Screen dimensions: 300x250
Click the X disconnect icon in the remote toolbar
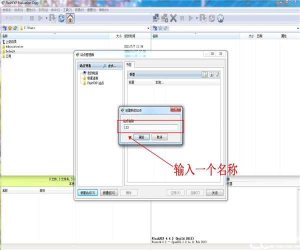[x=173, y=18]
